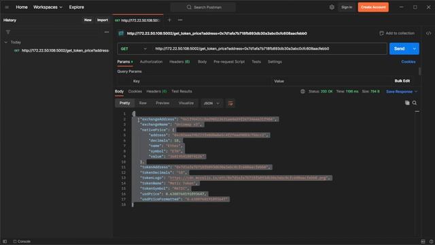Image resolution: width=435 pixels, height=245 pixels.
Task: Go to the Home menu item
Action: point(22,7)
